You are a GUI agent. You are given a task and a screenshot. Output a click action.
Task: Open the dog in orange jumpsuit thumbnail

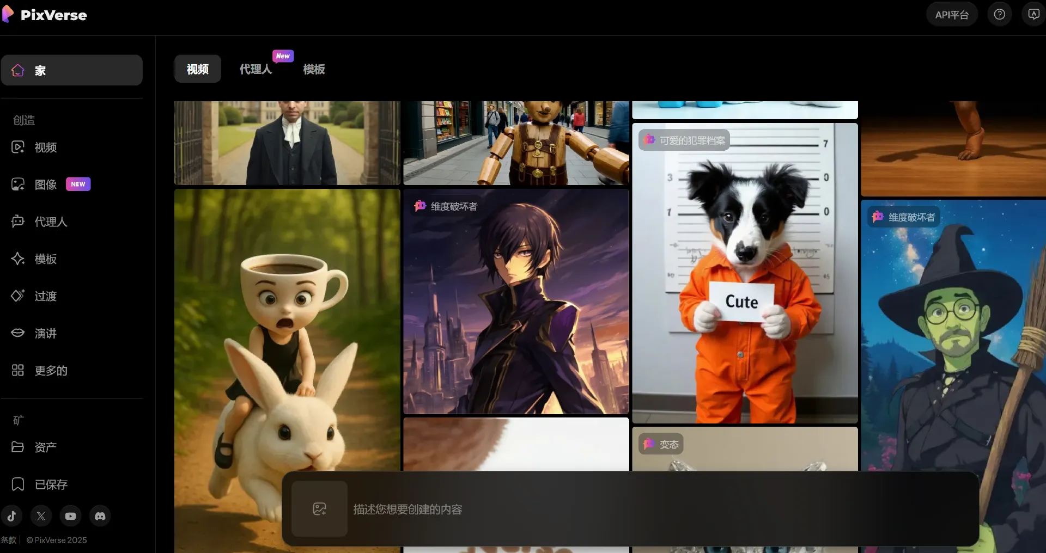(745, 273)
